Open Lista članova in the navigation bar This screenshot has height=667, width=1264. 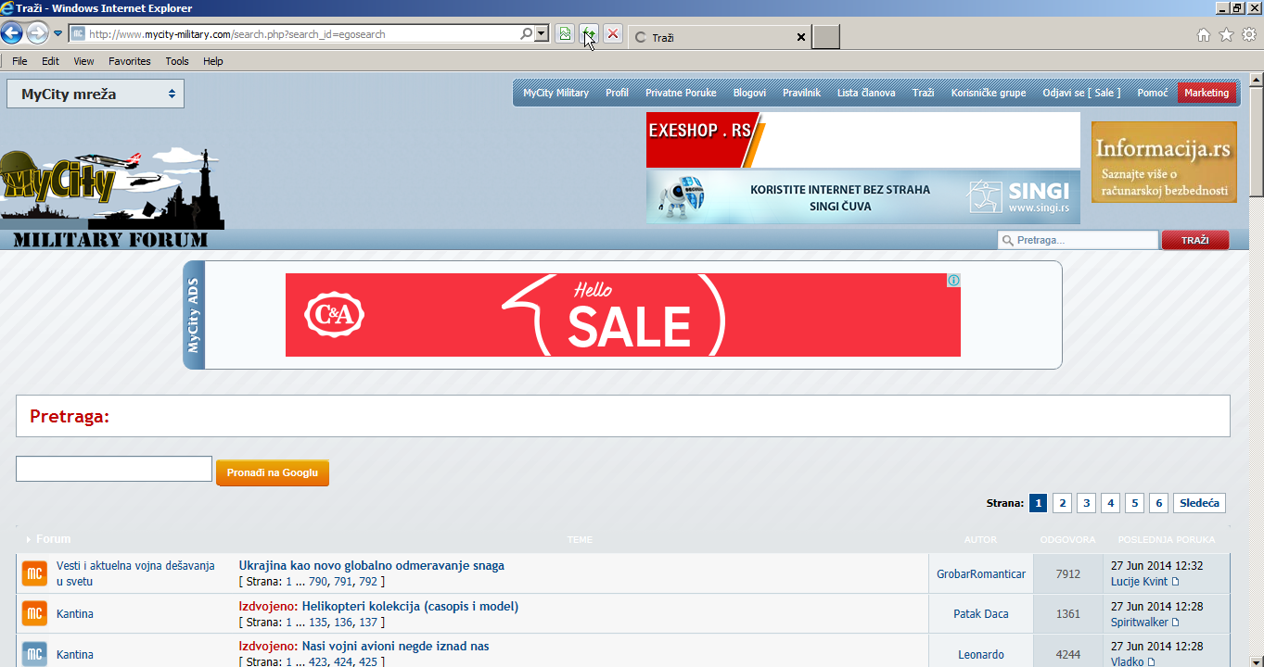(866, 93)
